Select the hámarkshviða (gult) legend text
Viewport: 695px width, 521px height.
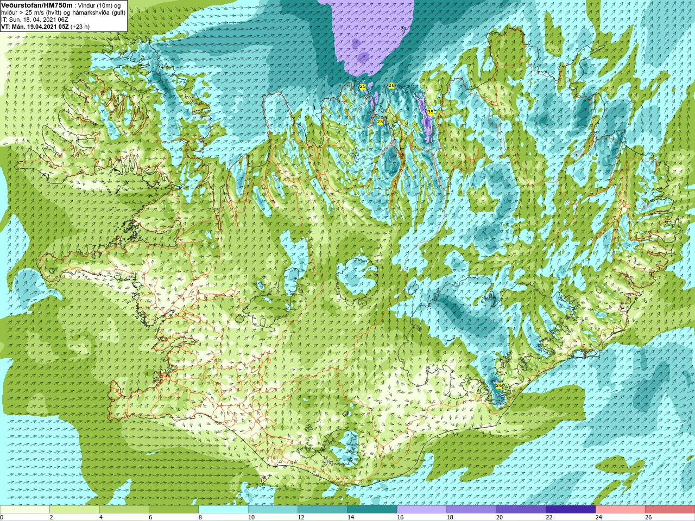pyautogui.click(x=99, y=12)
